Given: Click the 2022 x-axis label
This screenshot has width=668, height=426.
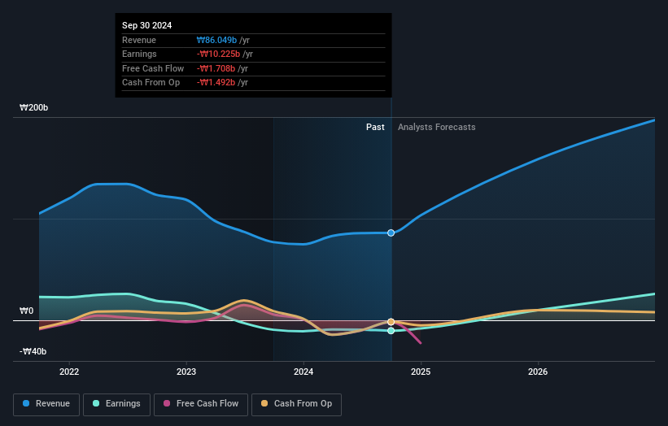Looking at the screenshot, I should tap(69, 372).
